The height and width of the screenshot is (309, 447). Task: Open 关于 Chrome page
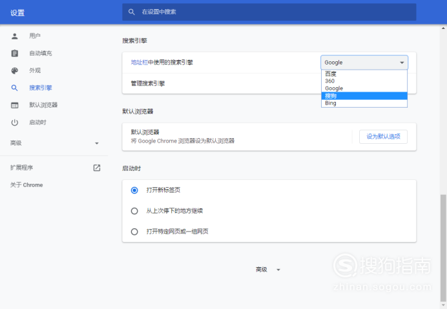click(x=26, y=185)
